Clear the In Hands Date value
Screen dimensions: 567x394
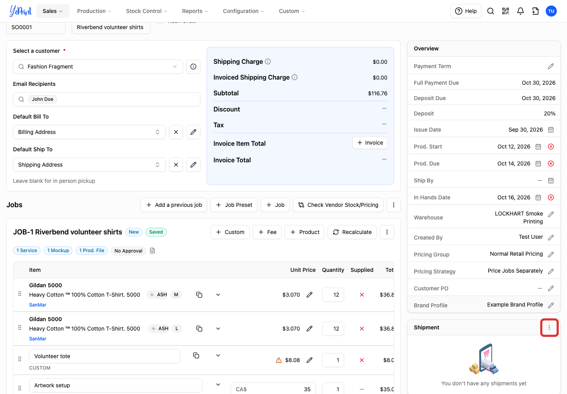pyautogui.click(x=551, y=197)
